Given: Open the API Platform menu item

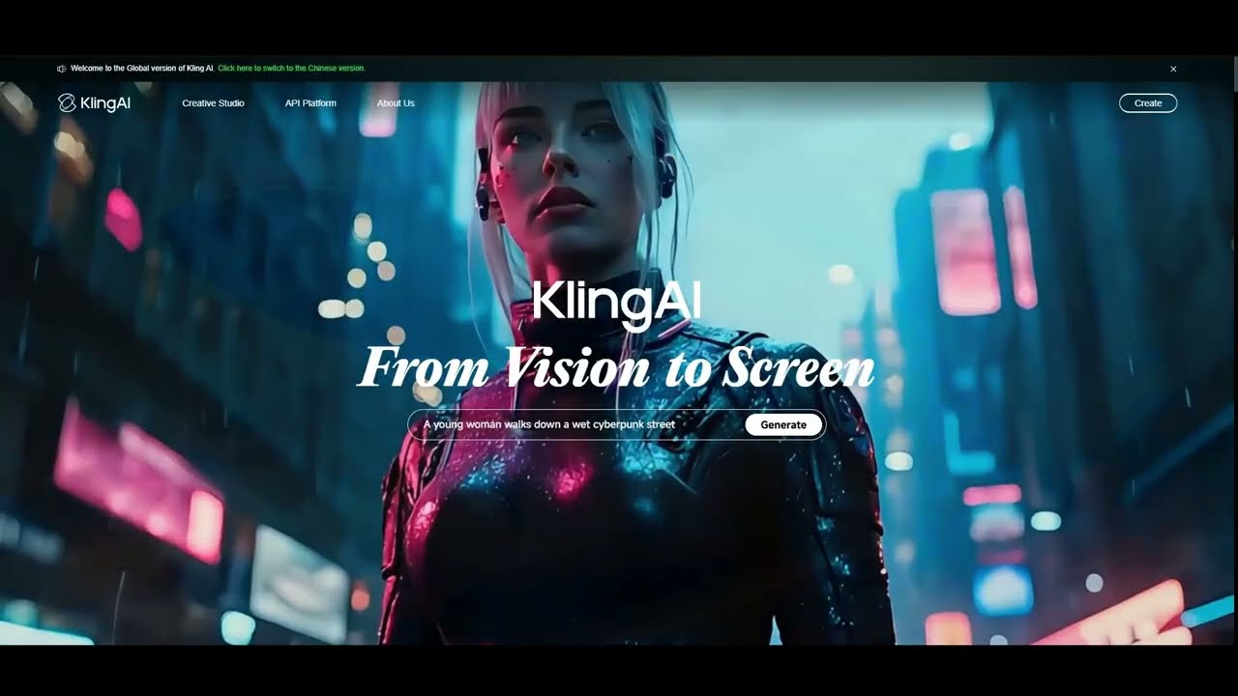Looking at the screenshot, I should click(x=310, y=103).
